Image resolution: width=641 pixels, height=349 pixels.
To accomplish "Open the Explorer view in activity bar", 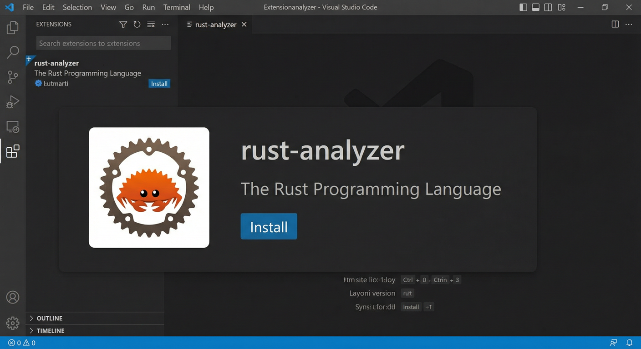I will pos(13,28).
